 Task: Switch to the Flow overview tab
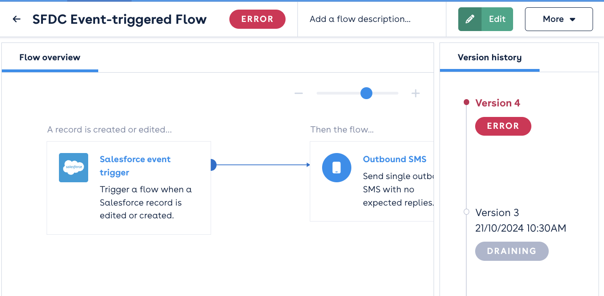click(50, 58)
